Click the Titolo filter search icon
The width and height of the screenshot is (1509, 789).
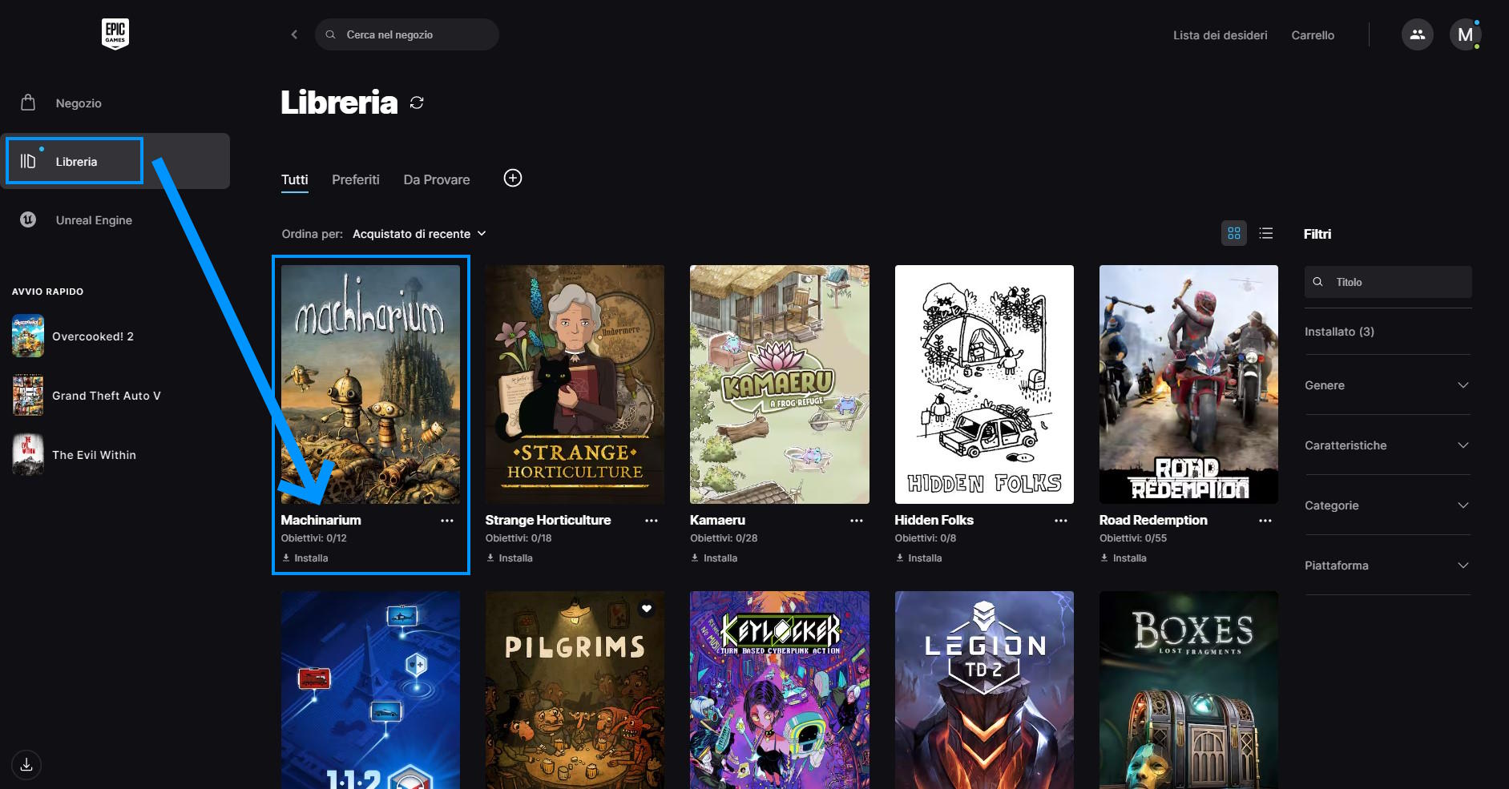[1317, 282]
